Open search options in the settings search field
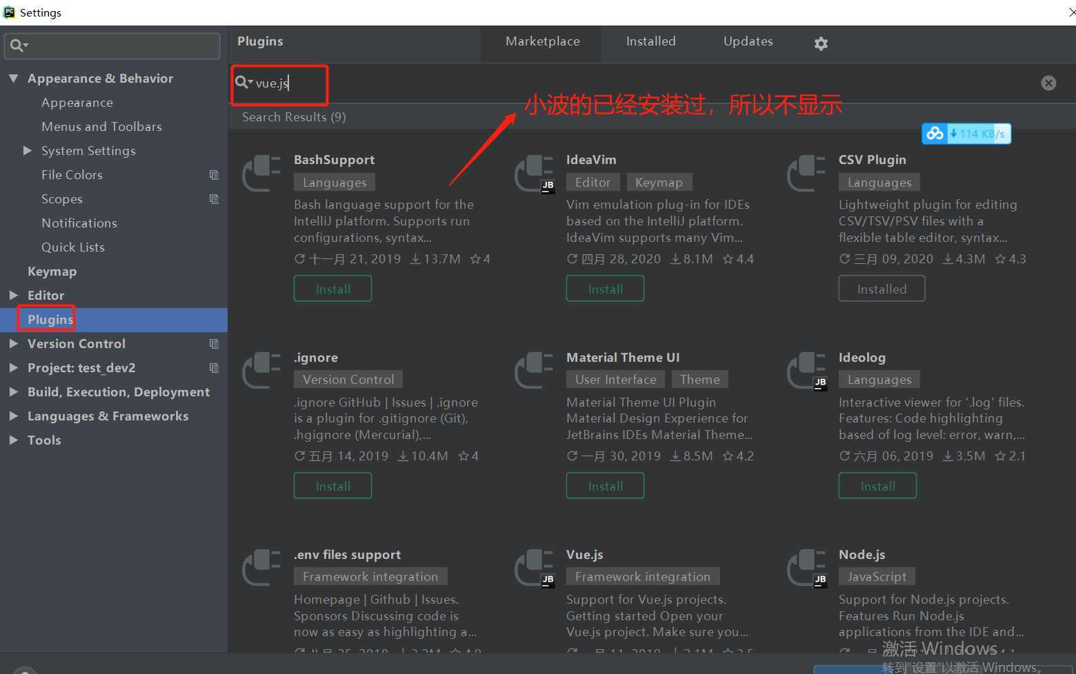The image size is (1076, 674). pos(19,45)
